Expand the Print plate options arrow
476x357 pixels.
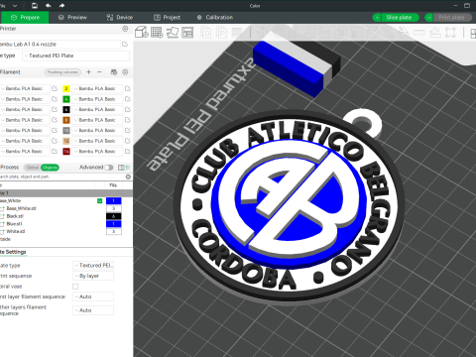428,18
